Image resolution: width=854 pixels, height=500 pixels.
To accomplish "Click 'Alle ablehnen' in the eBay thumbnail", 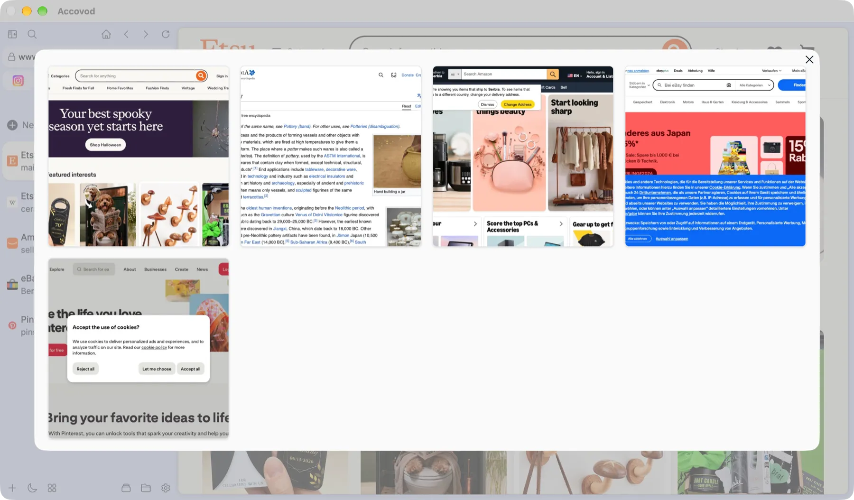I will coord(638,239).
